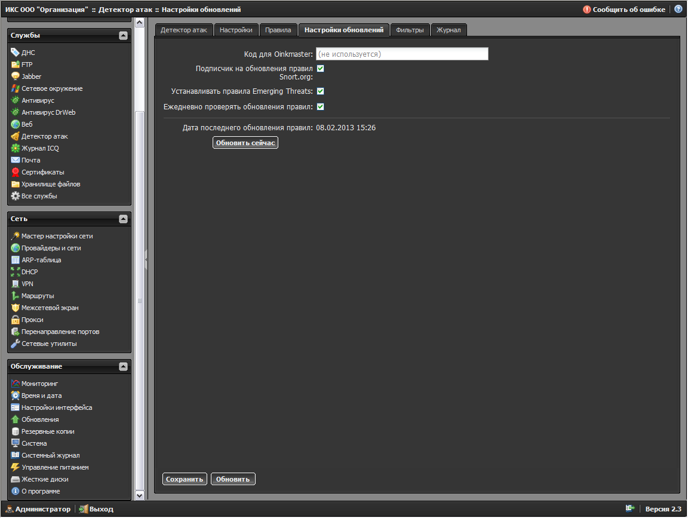Open the Мониторинг chart icon
This screenshot has width=688, height=518.
16,384
